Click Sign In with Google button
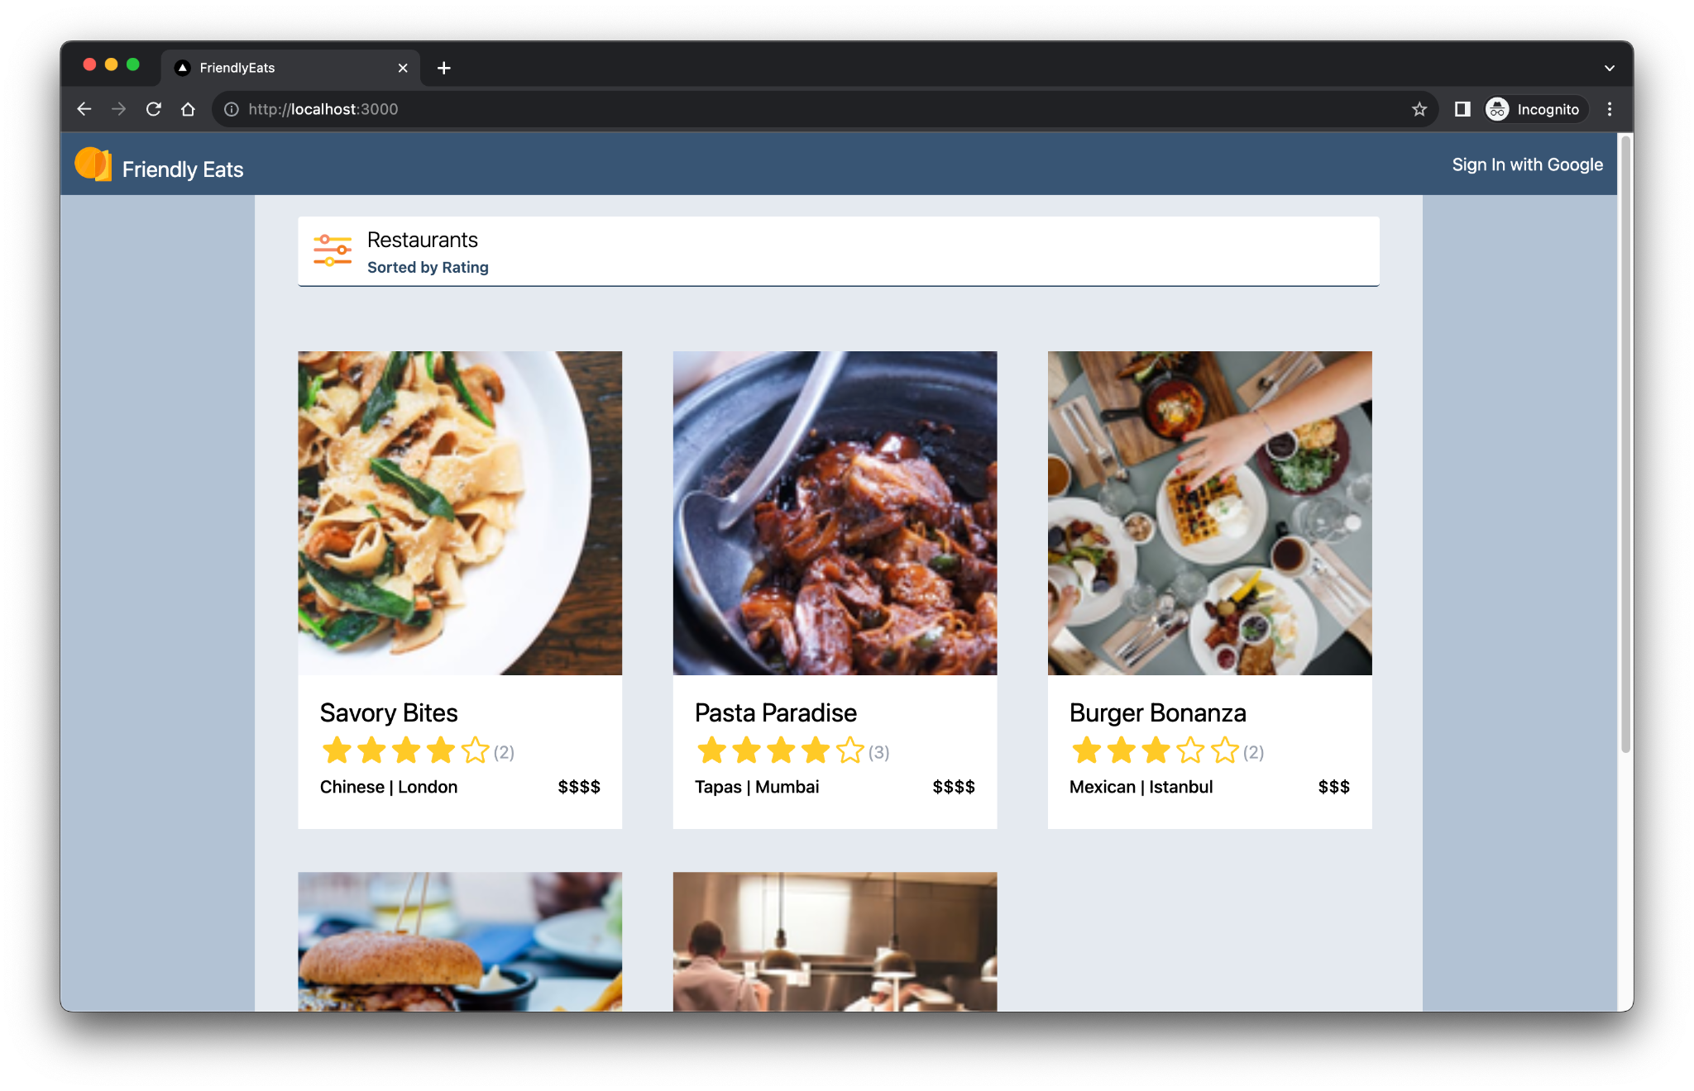 (1529, 164)
